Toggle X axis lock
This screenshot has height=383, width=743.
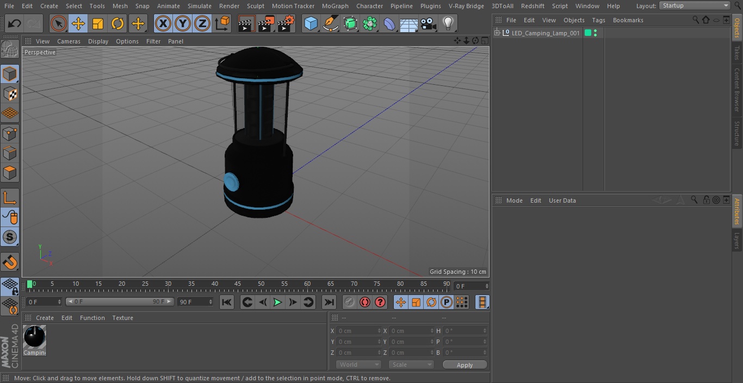pos(163,23)
